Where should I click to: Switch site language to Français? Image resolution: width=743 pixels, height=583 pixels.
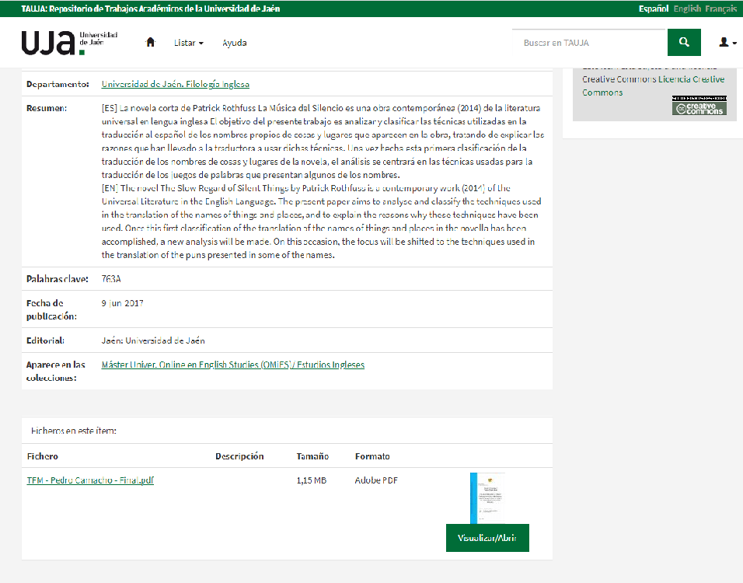click(721, 9)
